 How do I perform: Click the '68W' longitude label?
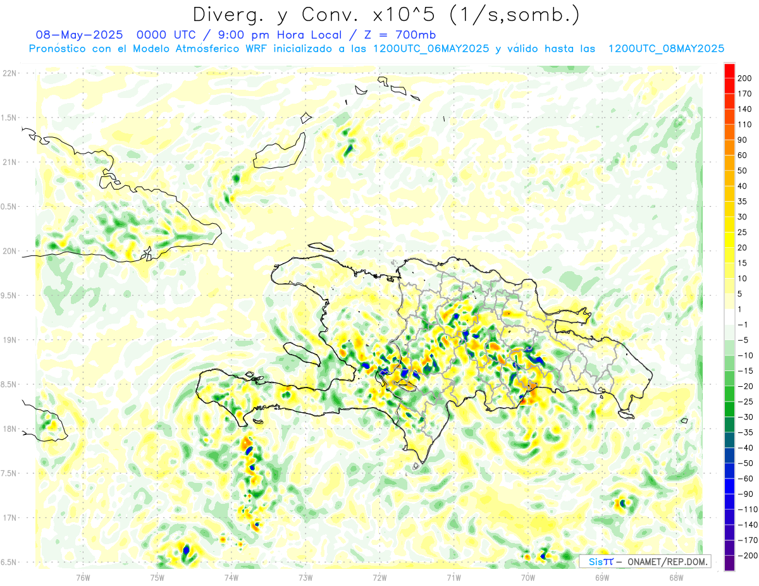pos(676,578)
